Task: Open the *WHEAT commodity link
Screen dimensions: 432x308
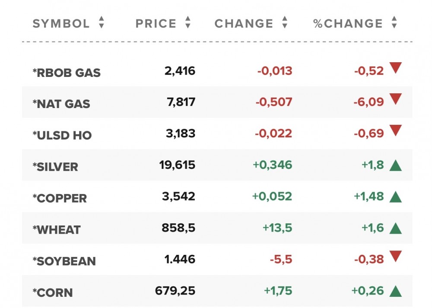Action: 57,230
